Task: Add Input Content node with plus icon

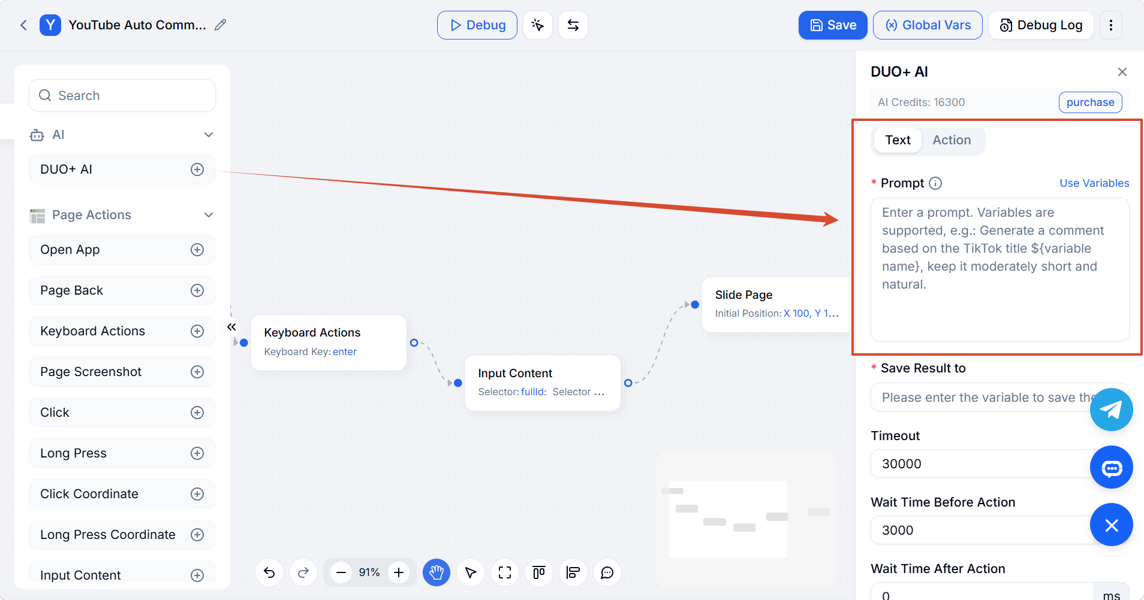Action: (x=197, y=575)
